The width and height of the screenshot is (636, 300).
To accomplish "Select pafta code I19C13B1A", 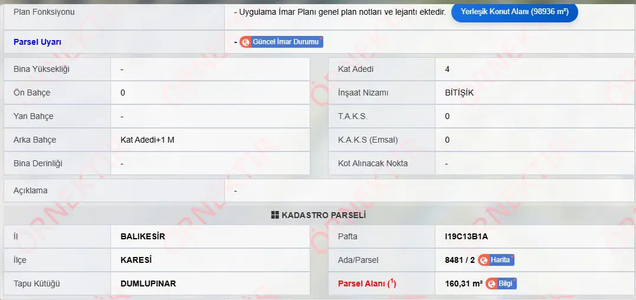I will tap(467, 236).
